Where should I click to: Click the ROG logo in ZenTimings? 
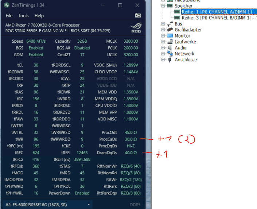click(136, 28)
